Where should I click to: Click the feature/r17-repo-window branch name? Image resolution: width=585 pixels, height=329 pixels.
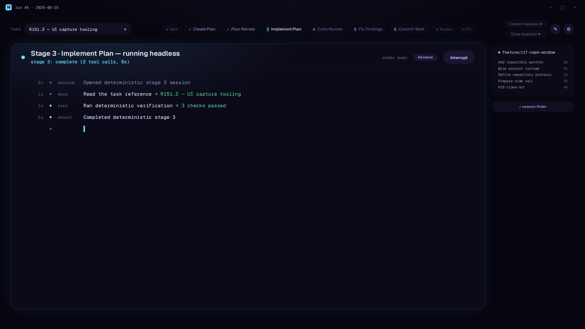coord(529,52)
